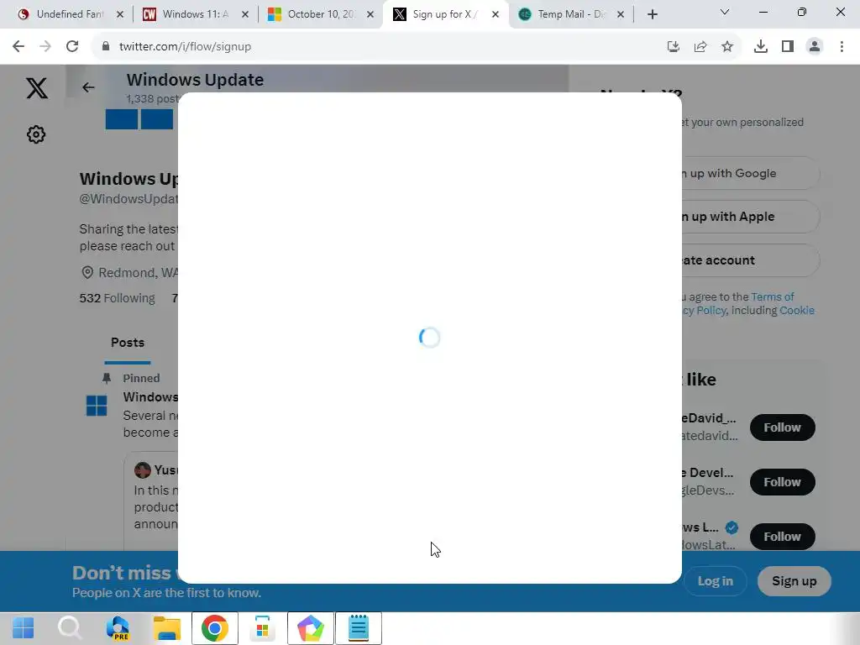The image size is (860, 645).
Task: Click the back arrow beside Windows Update
Action: point(88,87)
